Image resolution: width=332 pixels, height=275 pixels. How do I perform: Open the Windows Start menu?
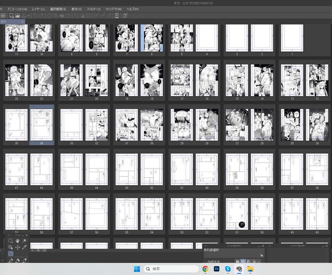tap(137, 269)
